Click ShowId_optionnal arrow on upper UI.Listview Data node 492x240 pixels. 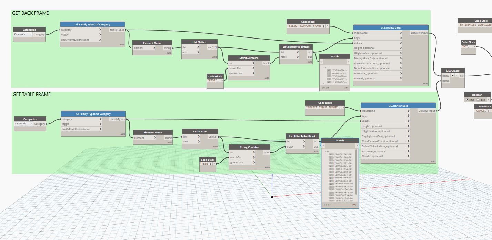[x=401, y=78]
